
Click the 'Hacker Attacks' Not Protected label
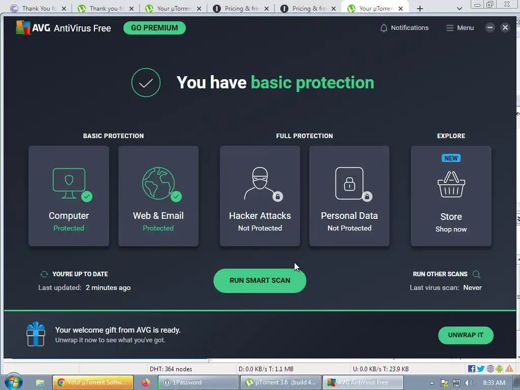[x=260, y=228]
